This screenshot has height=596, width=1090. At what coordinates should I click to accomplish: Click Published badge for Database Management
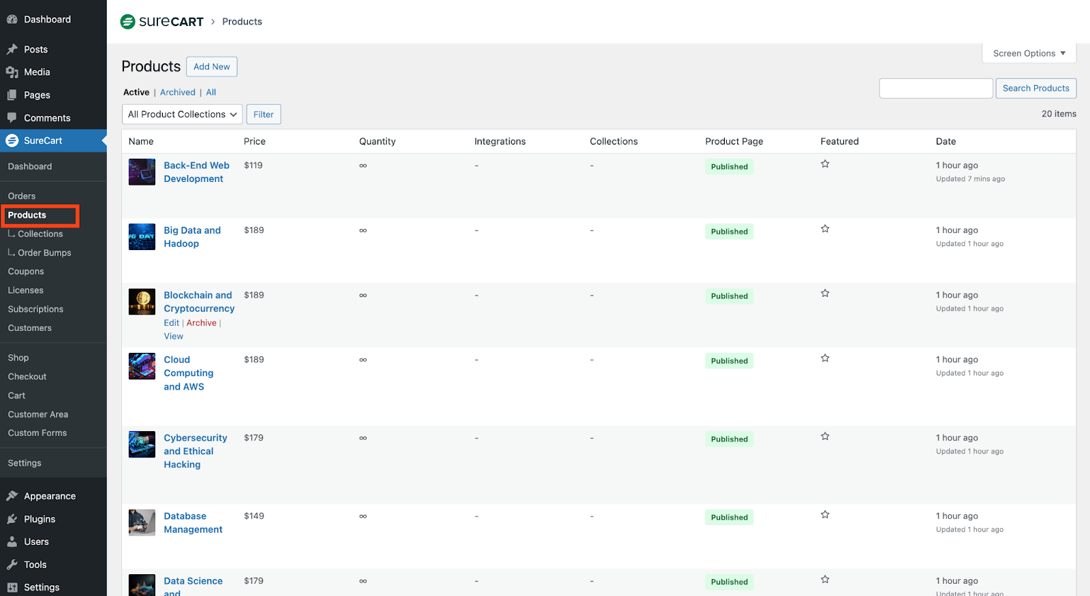point(730,518)
